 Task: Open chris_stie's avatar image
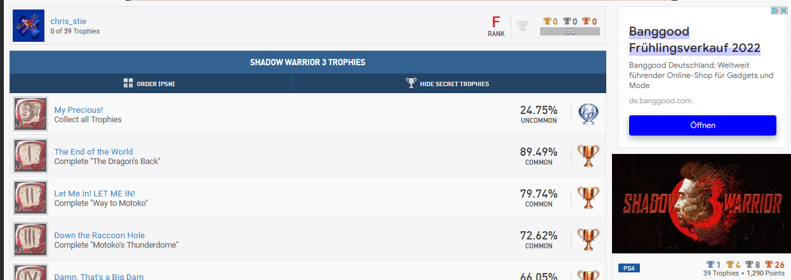pos(29,26)
